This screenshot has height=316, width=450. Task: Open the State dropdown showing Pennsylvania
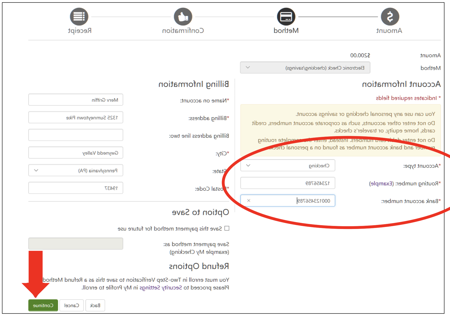pyautogui.click(x=76, y=170)
